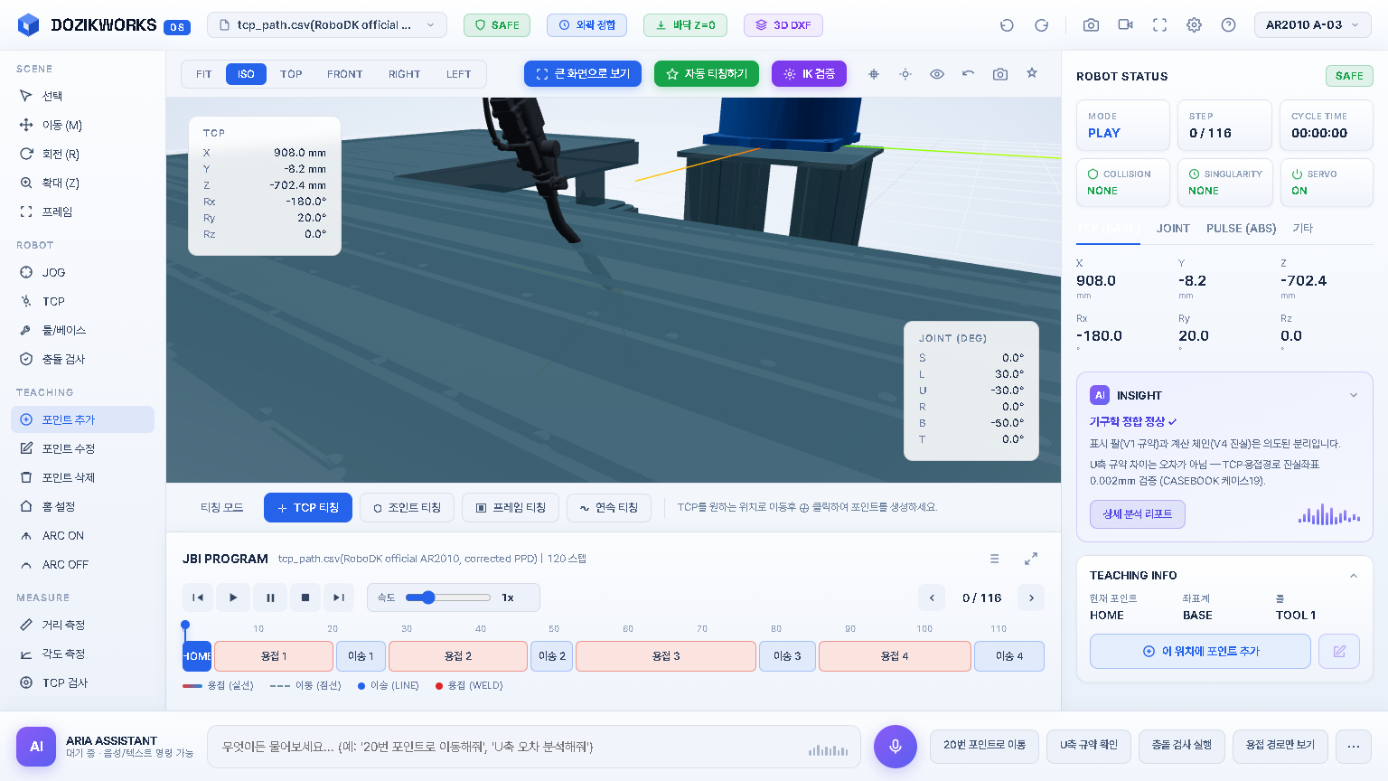
Task: Select 포인트 수정 in teaching section
Action: click(82, 448)
